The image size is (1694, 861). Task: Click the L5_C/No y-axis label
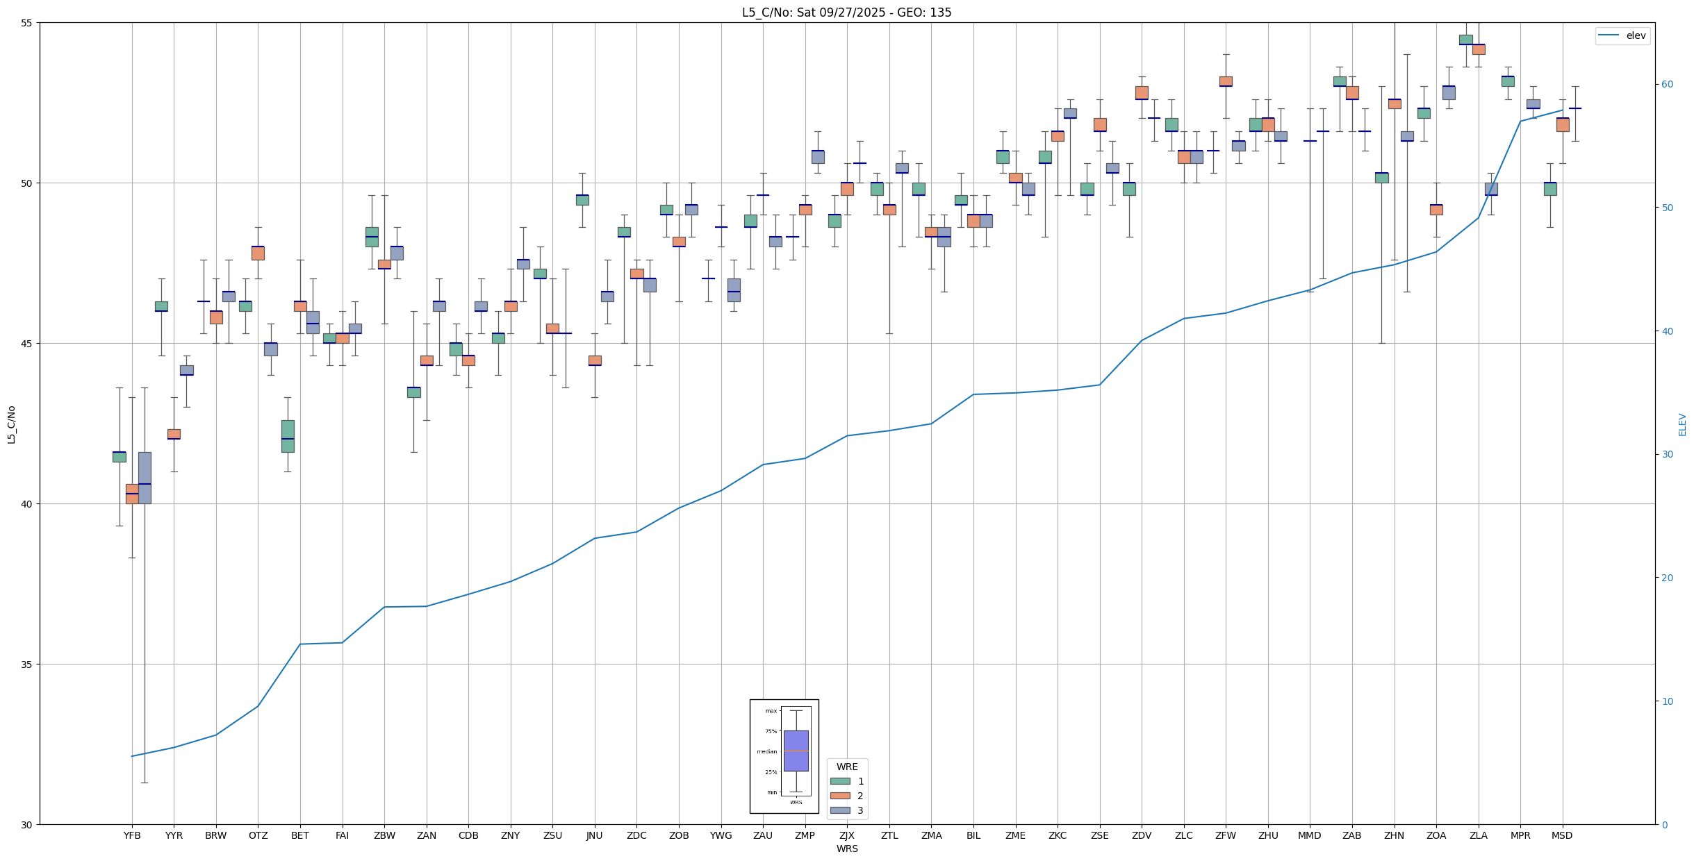[11, 425]
